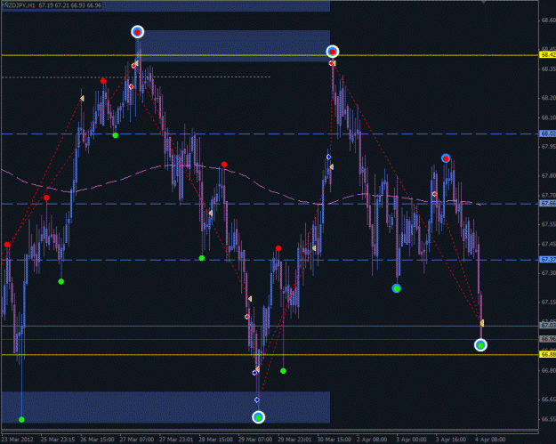Select the white-ringed green bottom marker on 29 Mar
556x444 pixels.
pos(259,417)
